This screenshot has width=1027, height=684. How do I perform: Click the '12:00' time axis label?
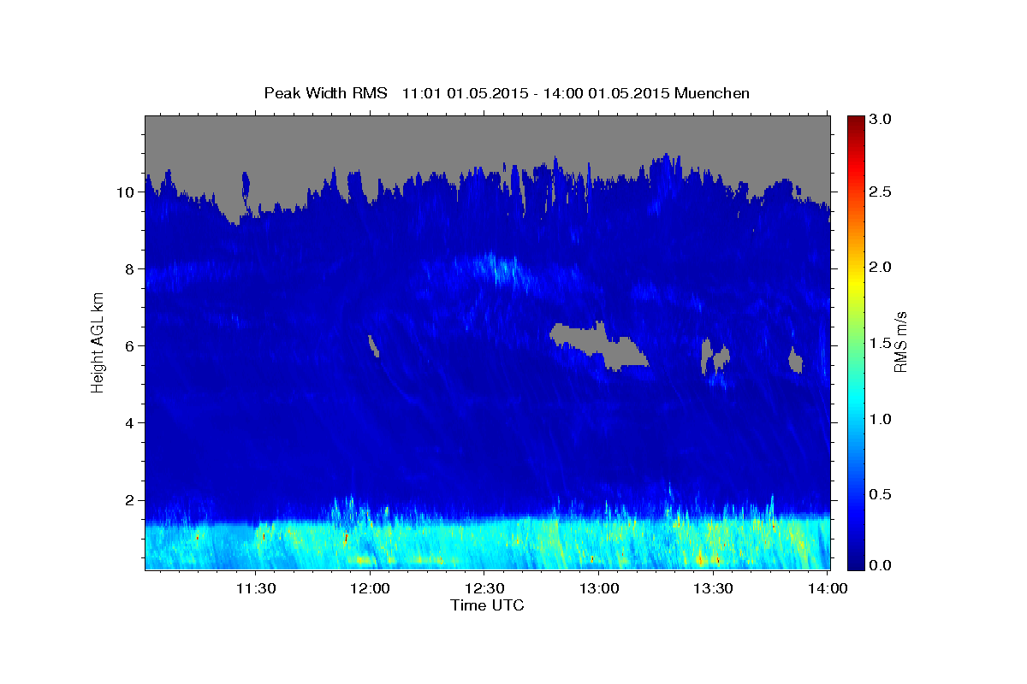tap(370, 588)
